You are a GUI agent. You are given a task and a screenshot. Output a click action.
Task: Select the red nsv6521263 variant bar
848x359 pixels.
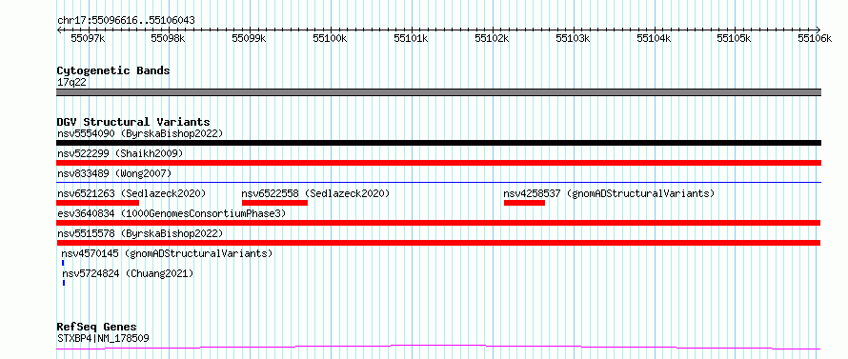click(97, 203)
